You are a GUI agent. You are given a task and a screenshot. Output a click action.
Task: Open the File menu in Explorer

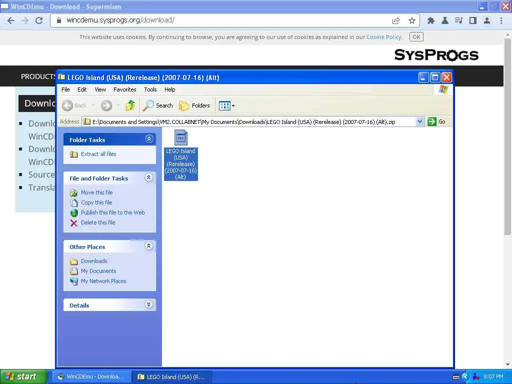tap(65, 89)
